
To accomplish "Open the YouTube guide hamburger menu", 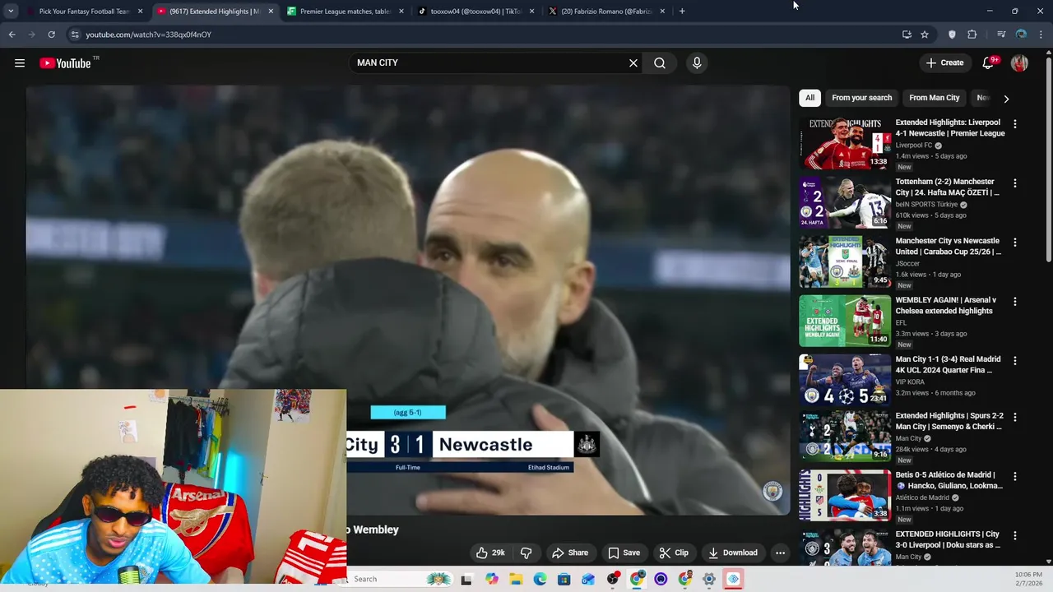I will [x=20, y=63].
